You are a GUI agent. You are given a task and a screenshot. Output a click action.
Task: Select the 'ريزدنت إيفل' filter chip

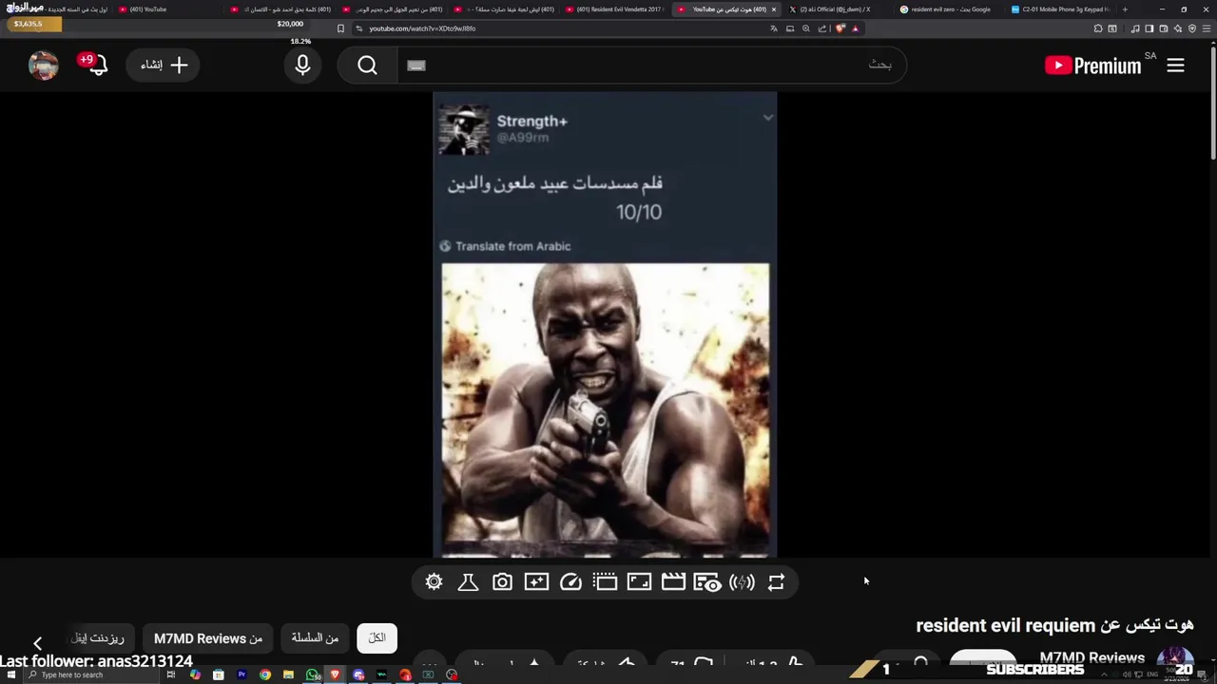tap(98, 638)
